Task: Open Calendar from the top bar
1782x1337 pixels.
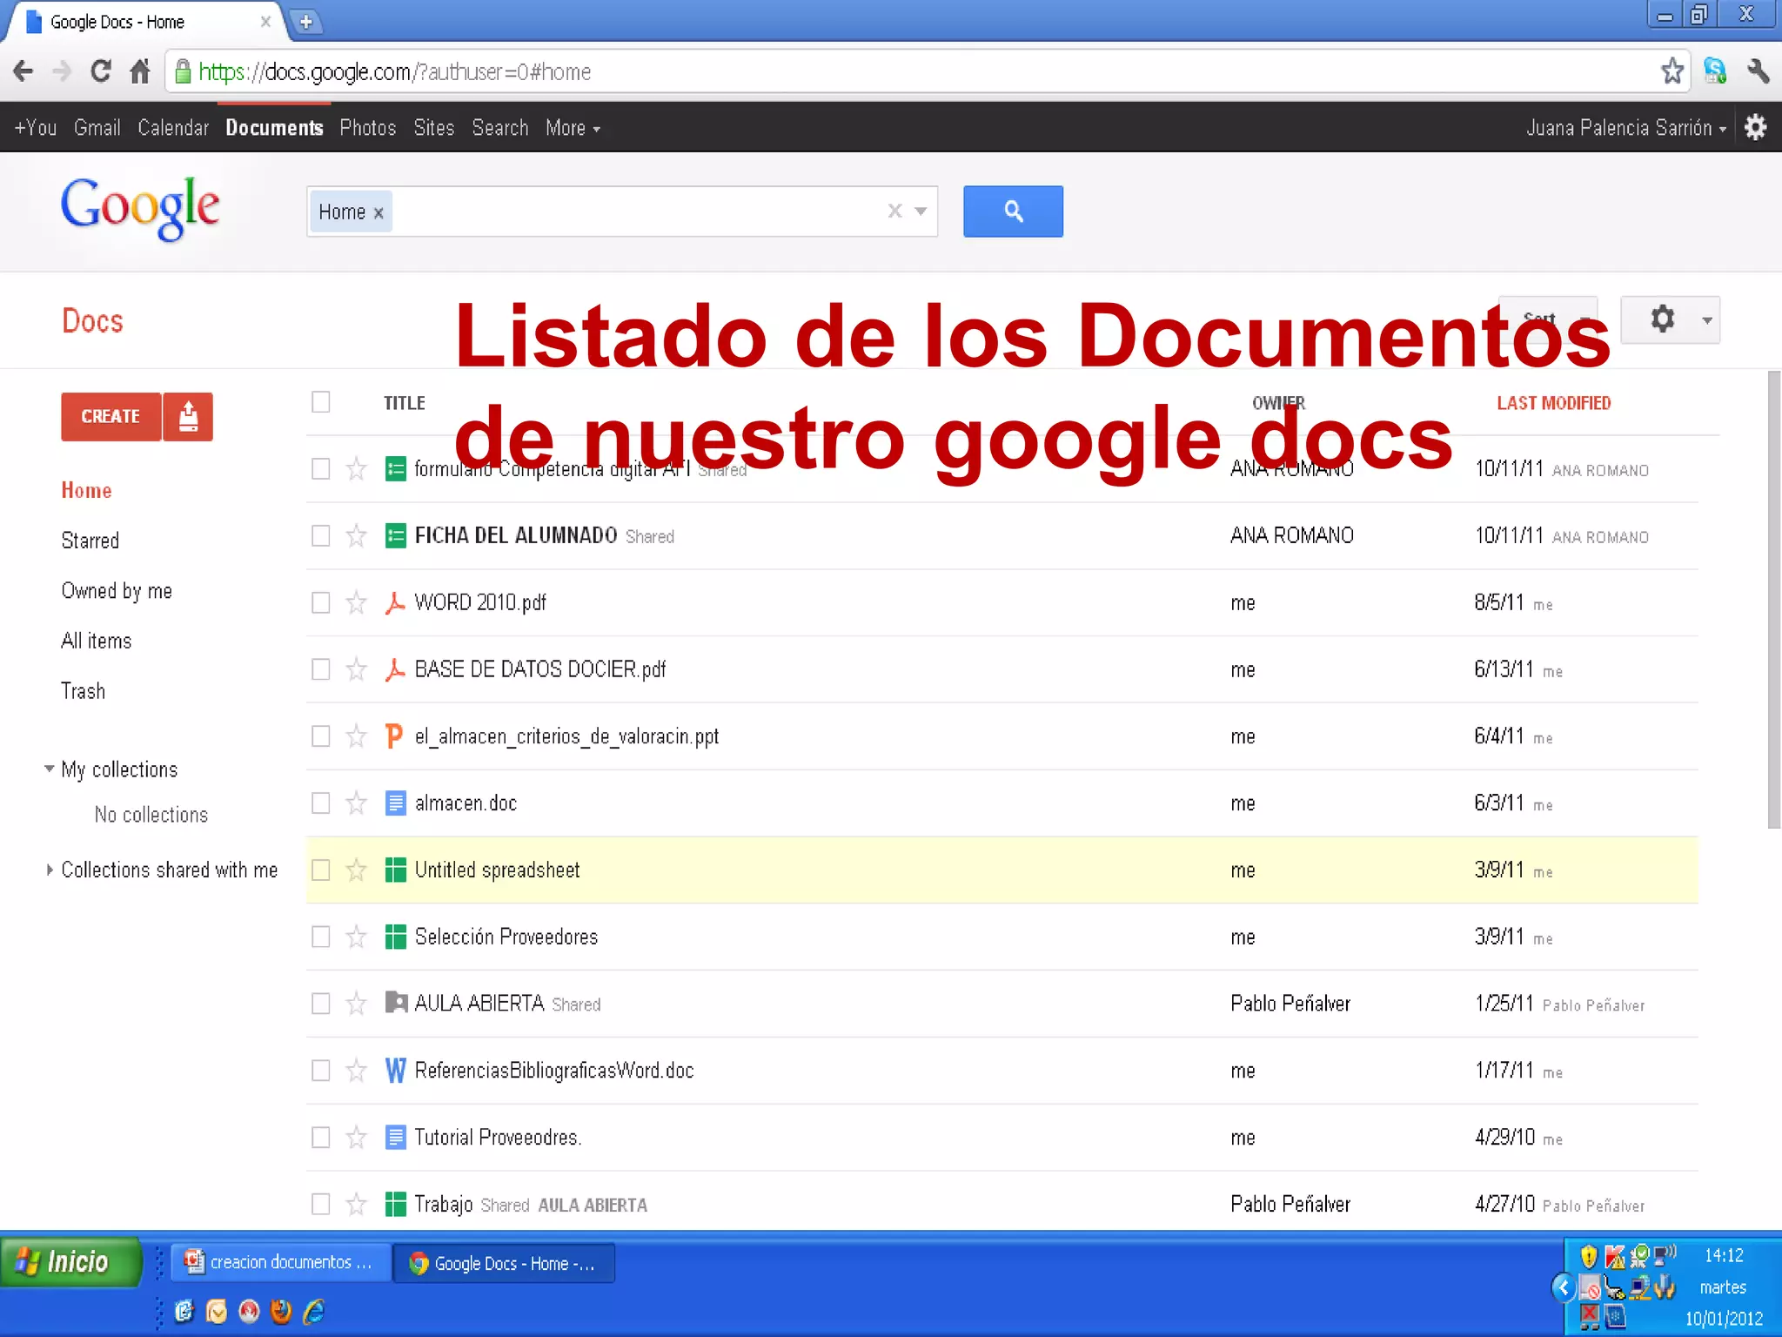Action: (173, 128)
